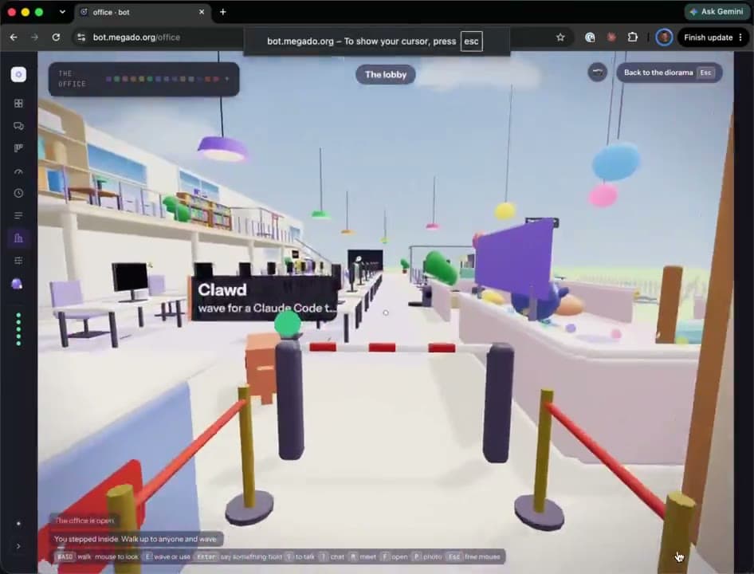Open the Chrome profile avatar
The width and height of the screenshot is (754, 574).
pos(665,37)
